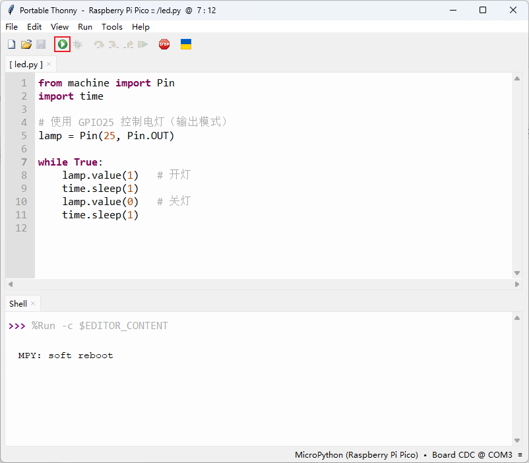Maximize the Thonny window
Image resolution: width=529 pixels, height=463 pixels.
click(x=483, y=10)
